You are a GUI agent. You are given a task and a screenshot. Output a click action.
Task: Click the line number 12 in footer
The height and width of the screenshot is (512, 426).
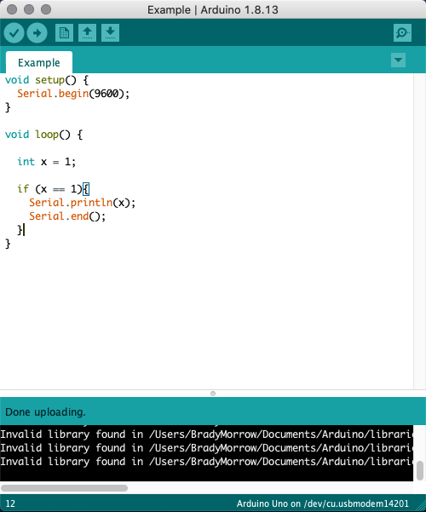click(10, 503)
